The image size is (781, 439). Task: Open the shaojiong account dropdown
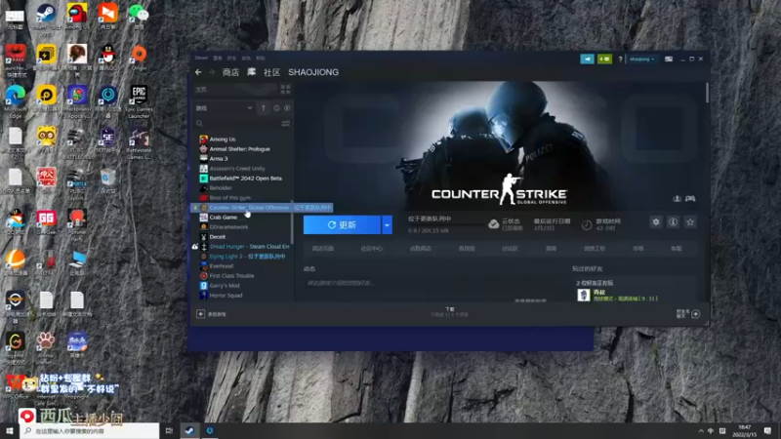click(641, 59)
